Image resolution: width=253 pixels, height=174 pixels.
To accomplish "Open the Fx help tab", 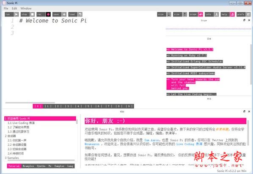I will click(50, 166).
